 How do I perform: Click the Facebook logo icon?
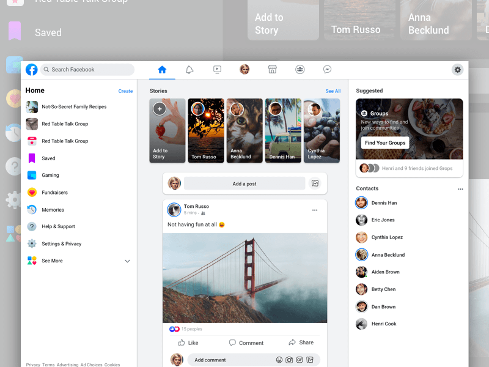(32, 70)
